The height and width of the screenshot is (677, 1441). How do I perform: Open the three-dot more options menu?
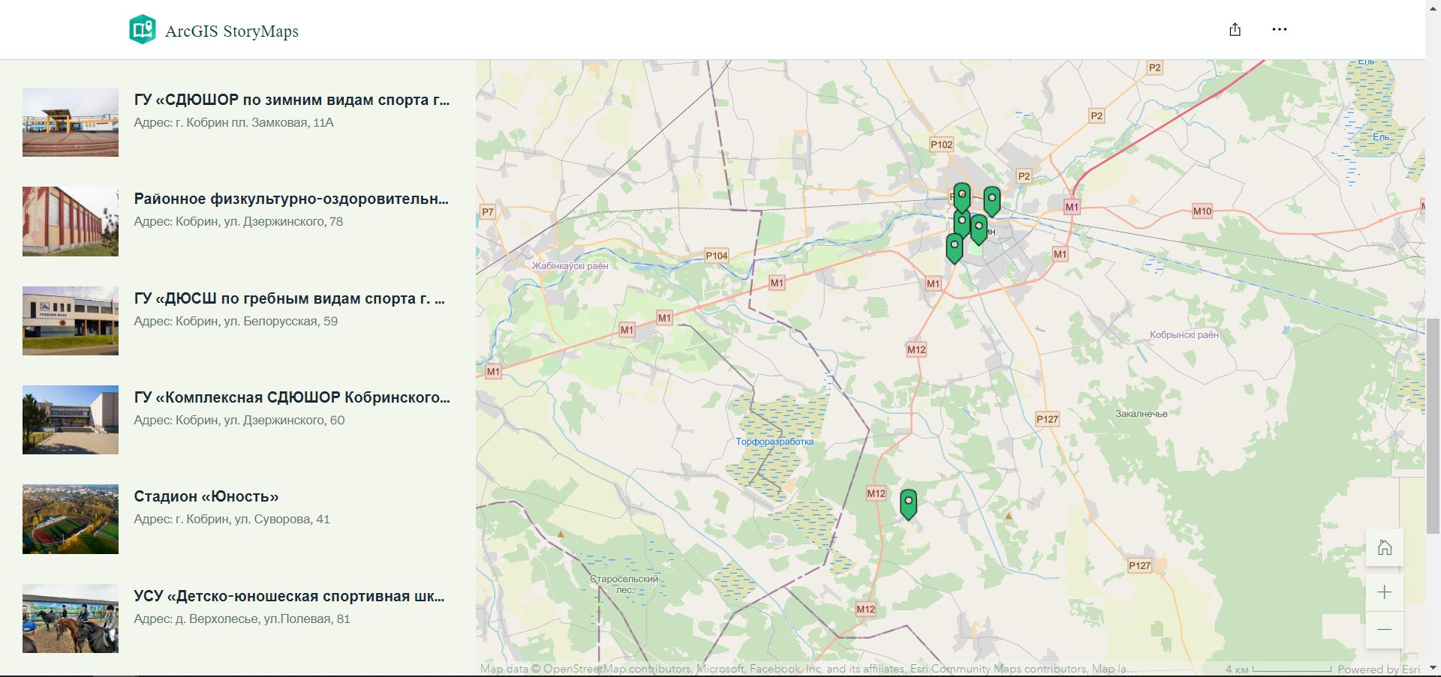1279,30
